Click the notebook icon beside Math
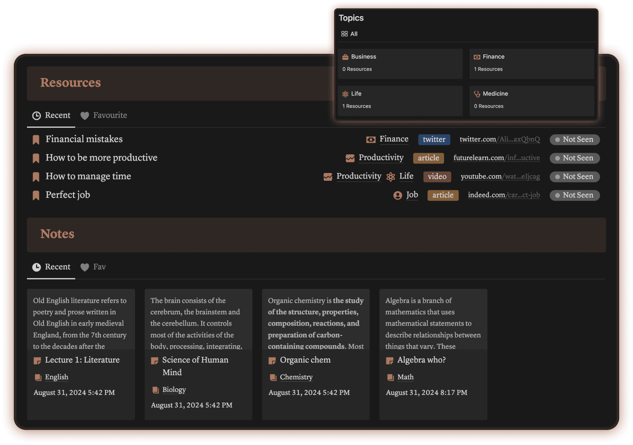 click(390, 377)
